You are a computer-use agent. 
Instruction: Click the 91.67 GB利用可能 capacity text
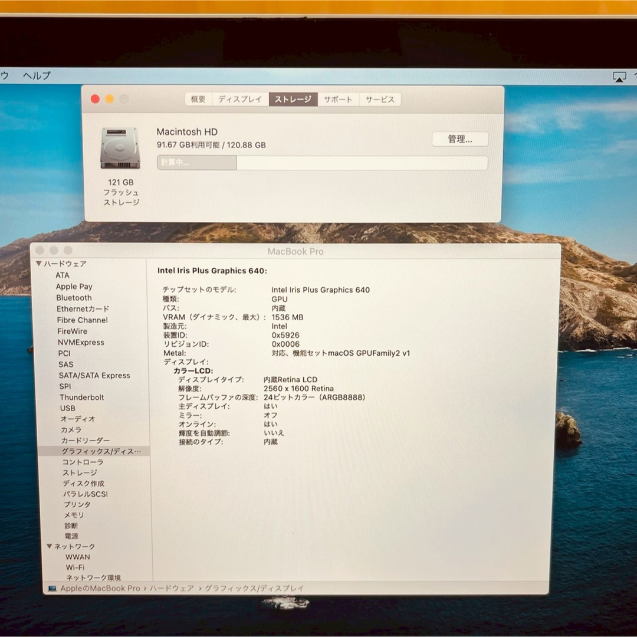188,145
